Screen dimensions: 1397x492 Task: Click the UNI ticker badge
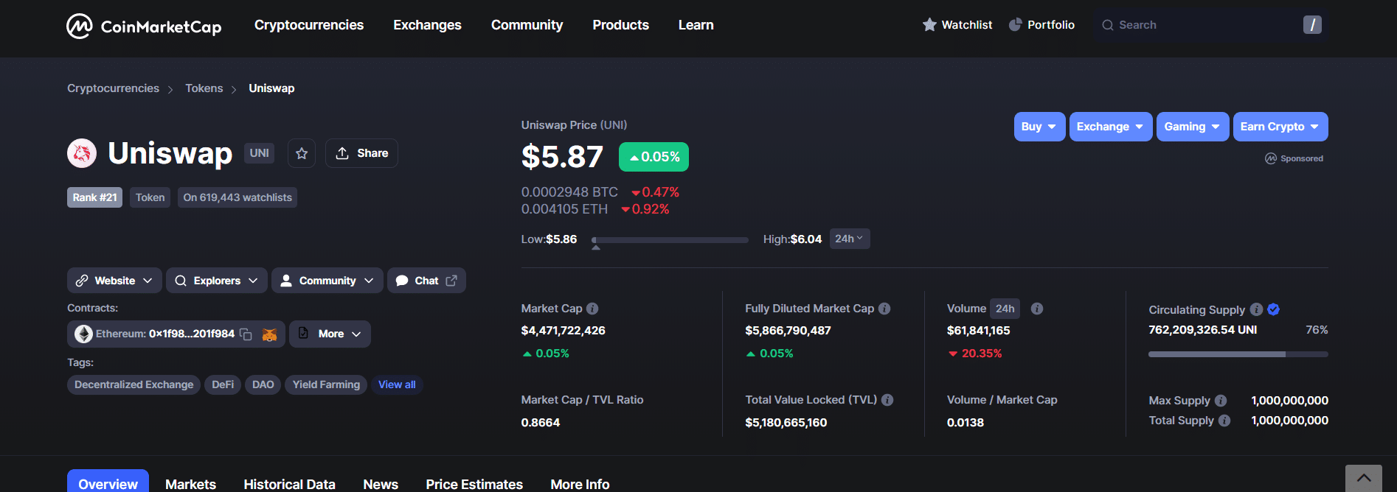tap(259, 153)
